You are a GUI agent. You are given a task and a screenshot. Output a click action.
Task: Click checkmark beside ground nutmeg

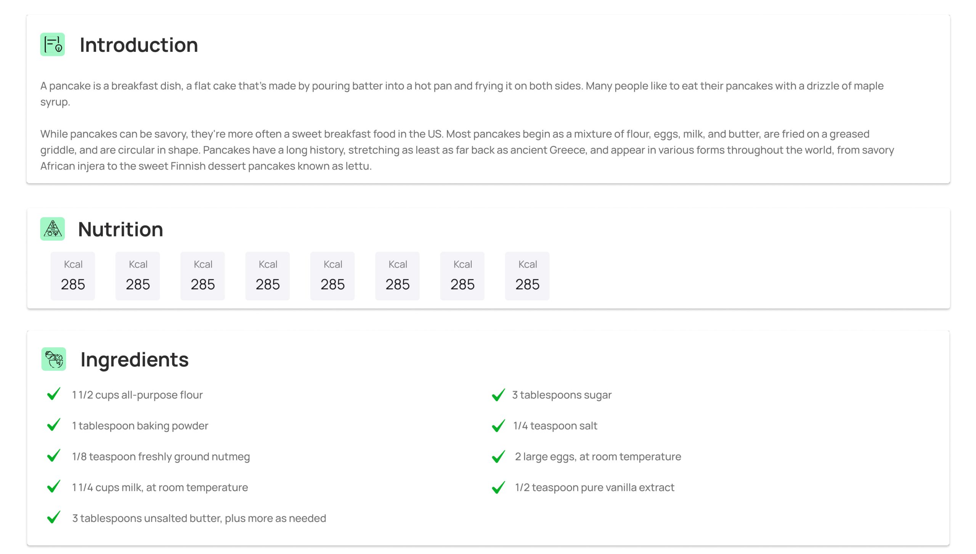click(x=54, y=456)
